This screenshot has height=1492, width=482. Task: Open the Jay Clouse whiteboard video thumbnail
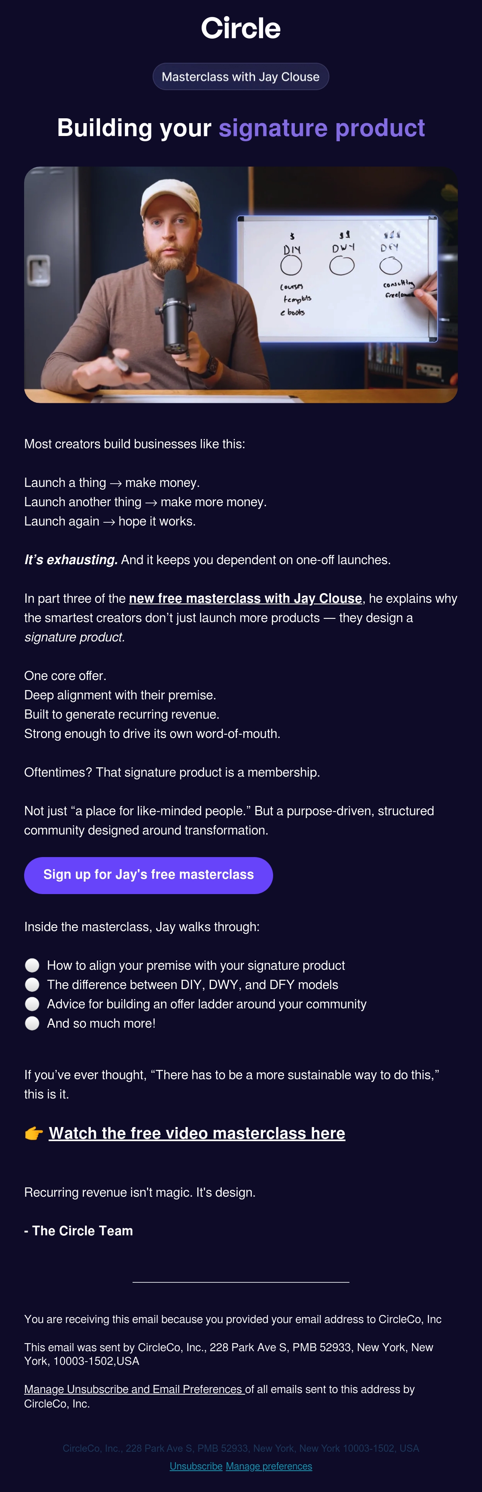(241, 284)
